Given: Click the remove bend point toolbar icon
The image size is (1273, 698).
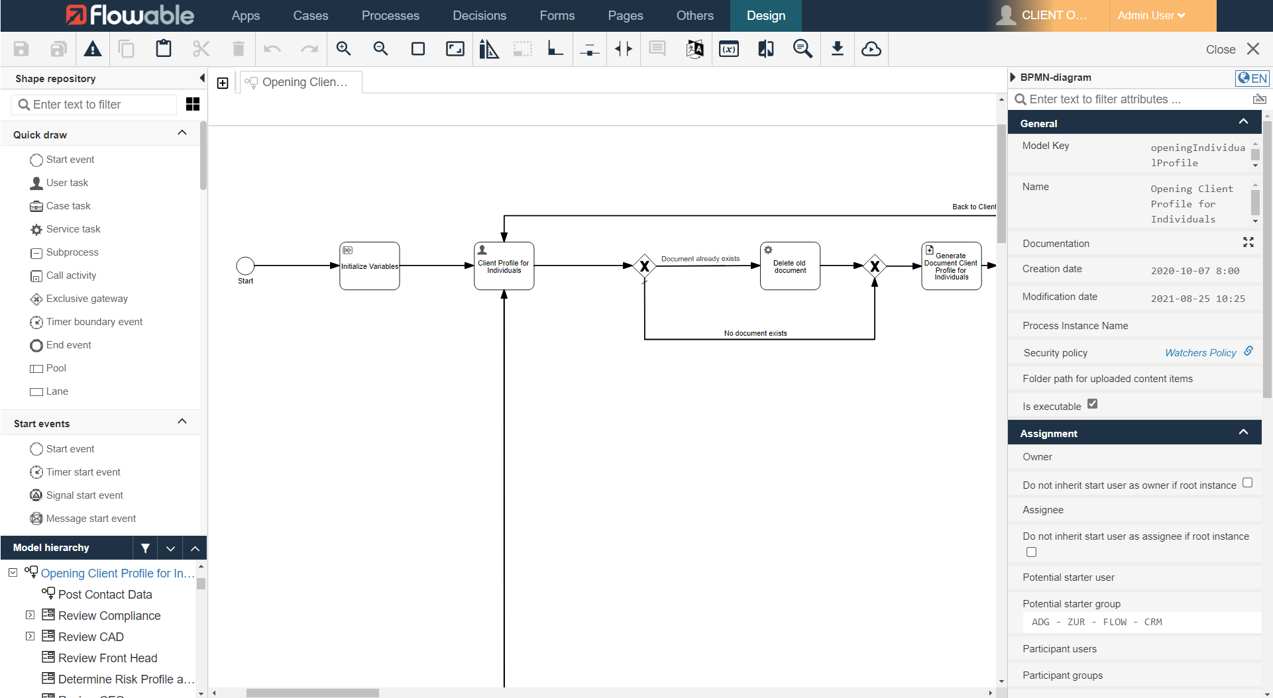Looking at the screenshot, I should point(589,48).
